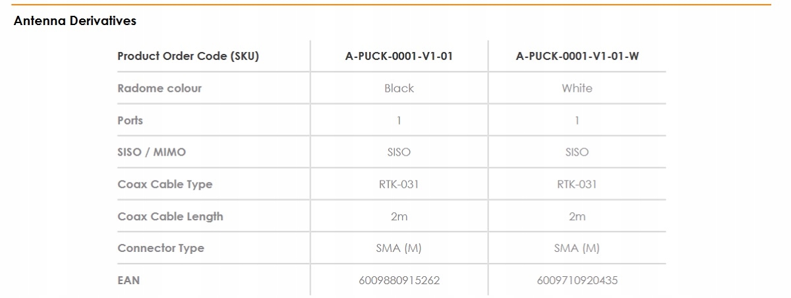Click SISO value under the A-PUCK-0001-V1-01-W column

click(577, 152)
